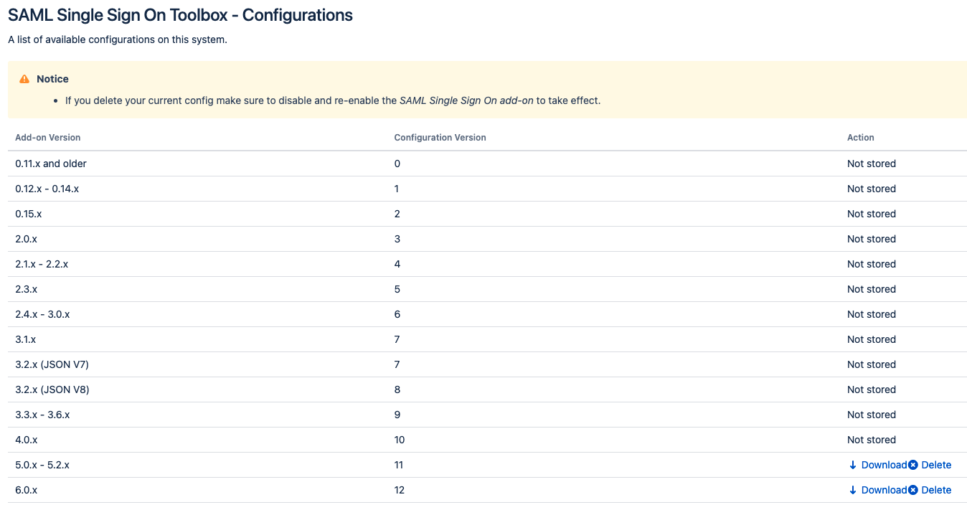Click the download arrow icon for 6.0.x
Viewport: 967px width, 510px height.
click(x=853, y=490)
